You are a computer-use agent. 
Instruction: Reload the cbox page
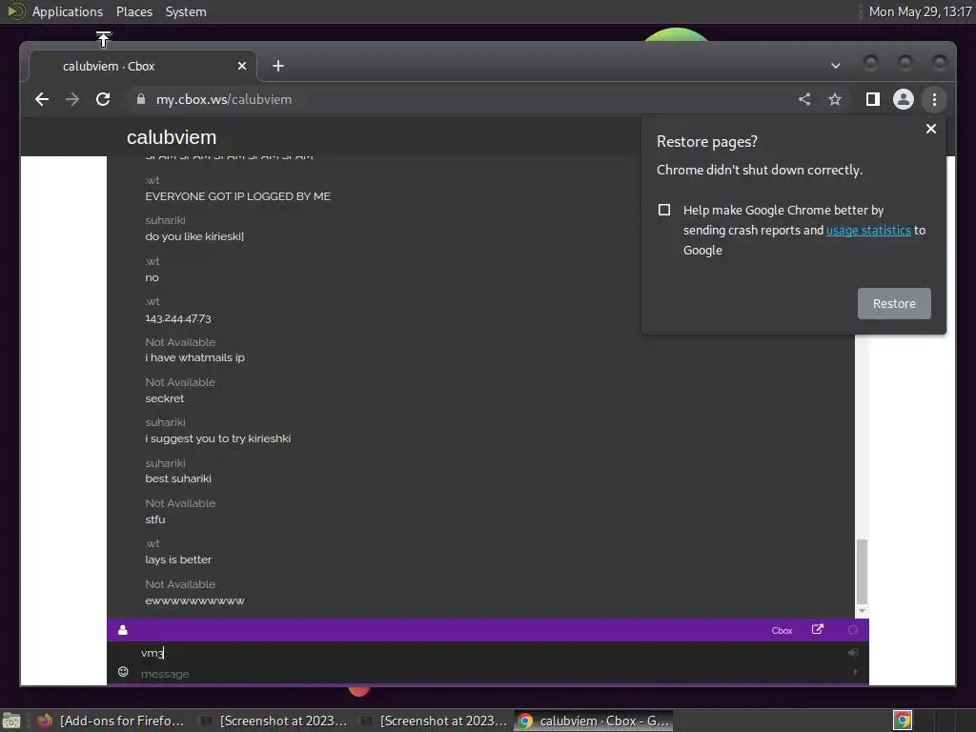(103, 99)
